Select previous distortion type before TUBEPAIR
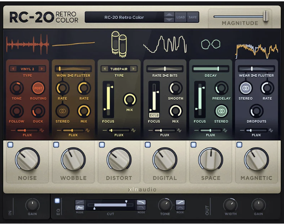Viewport: 284px width, 224px height. [x=104, y=69]
